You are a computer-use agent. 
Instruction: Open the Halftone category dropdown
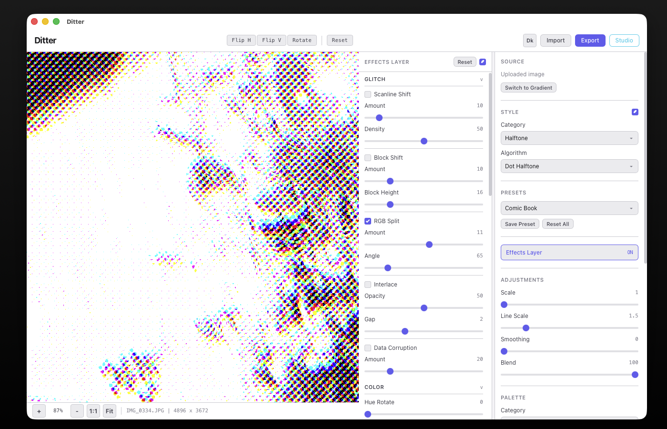pyautogui.click(x=569, y=138)
